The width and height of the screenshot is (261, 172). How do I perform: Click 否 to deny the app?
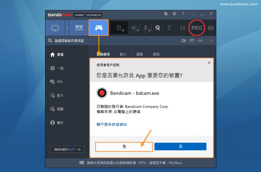tap(181, 147)
